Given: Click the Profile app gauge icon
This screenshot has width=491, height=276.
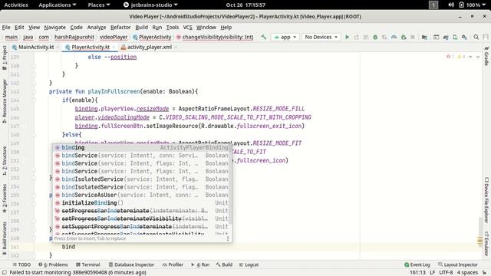Looking at the screenshot, I should [x=394, y=37].
